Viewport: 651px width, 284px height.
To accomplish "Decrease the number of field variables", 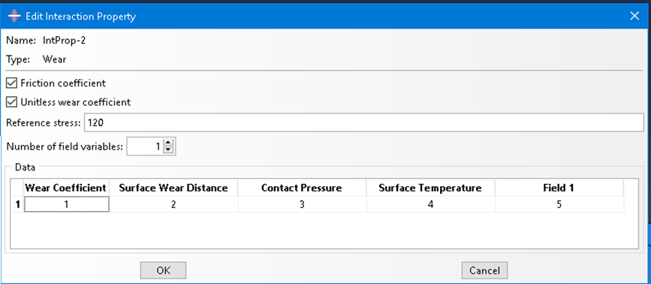I will pyautogui.click(x=168, y=150).
